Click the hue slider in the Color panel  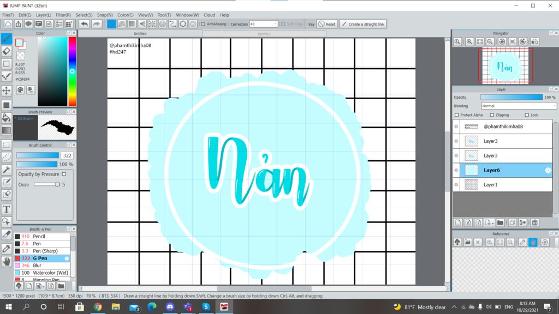pos(73,71)
